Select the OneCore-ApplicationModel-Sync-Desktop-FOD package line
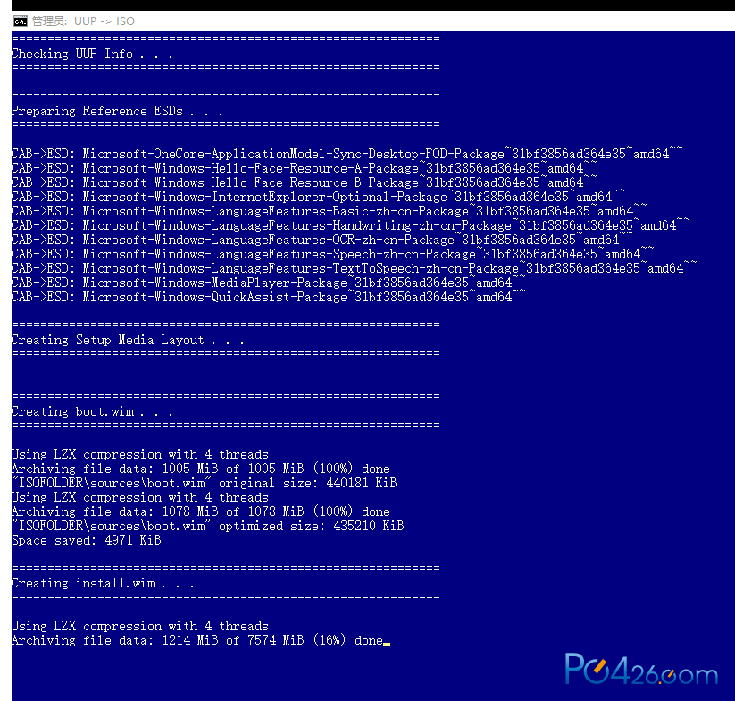Image resolution: width=735 pixels, height=701 pixels. 347,154
